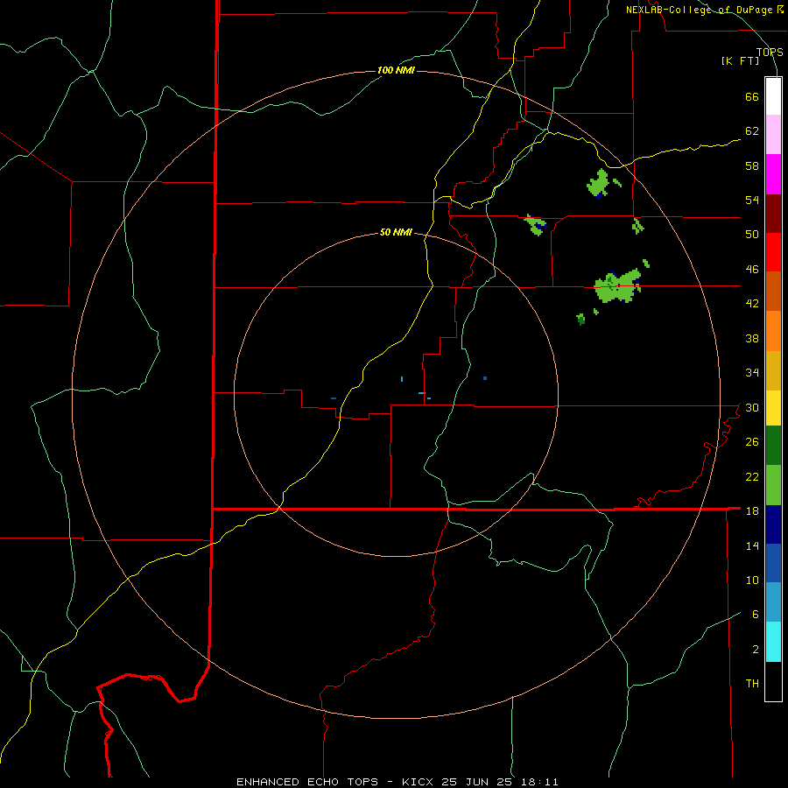The width and height of the screenshot is (788, 788).
Task: Click the '50 NMI' range ring label
Action: pyautogui.click(x=396, y=232)
